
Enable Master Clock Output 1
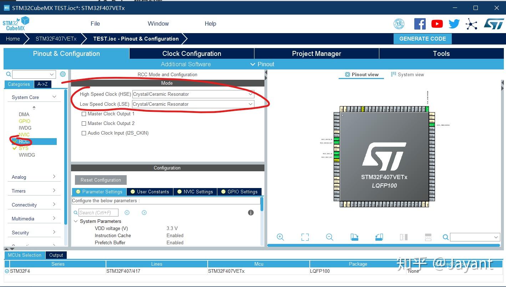tap(84, 114)
